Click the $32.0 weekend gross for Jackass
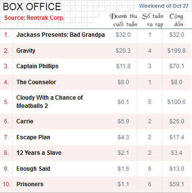 coord(123,35)
